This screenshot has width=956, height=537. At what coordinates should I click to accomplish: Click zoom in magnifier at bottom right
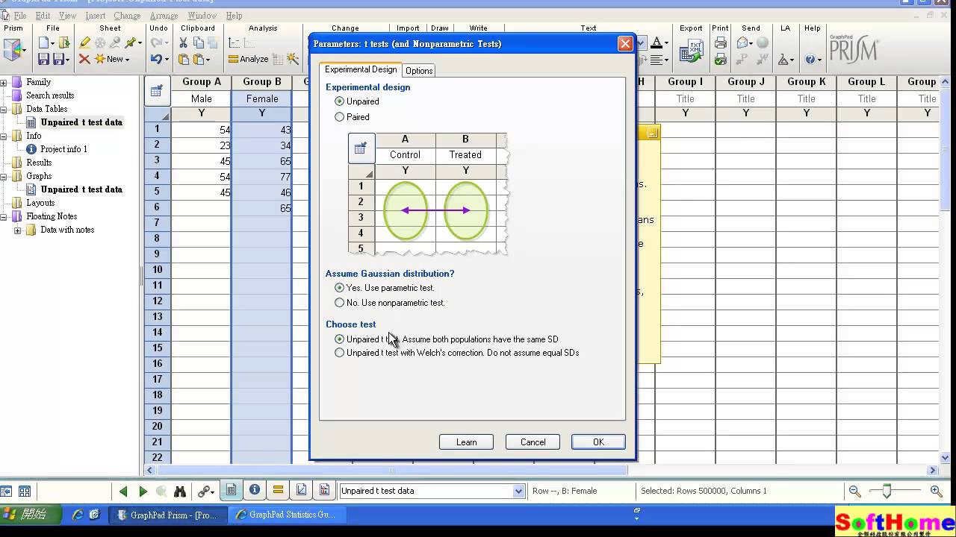coord(936,491)
